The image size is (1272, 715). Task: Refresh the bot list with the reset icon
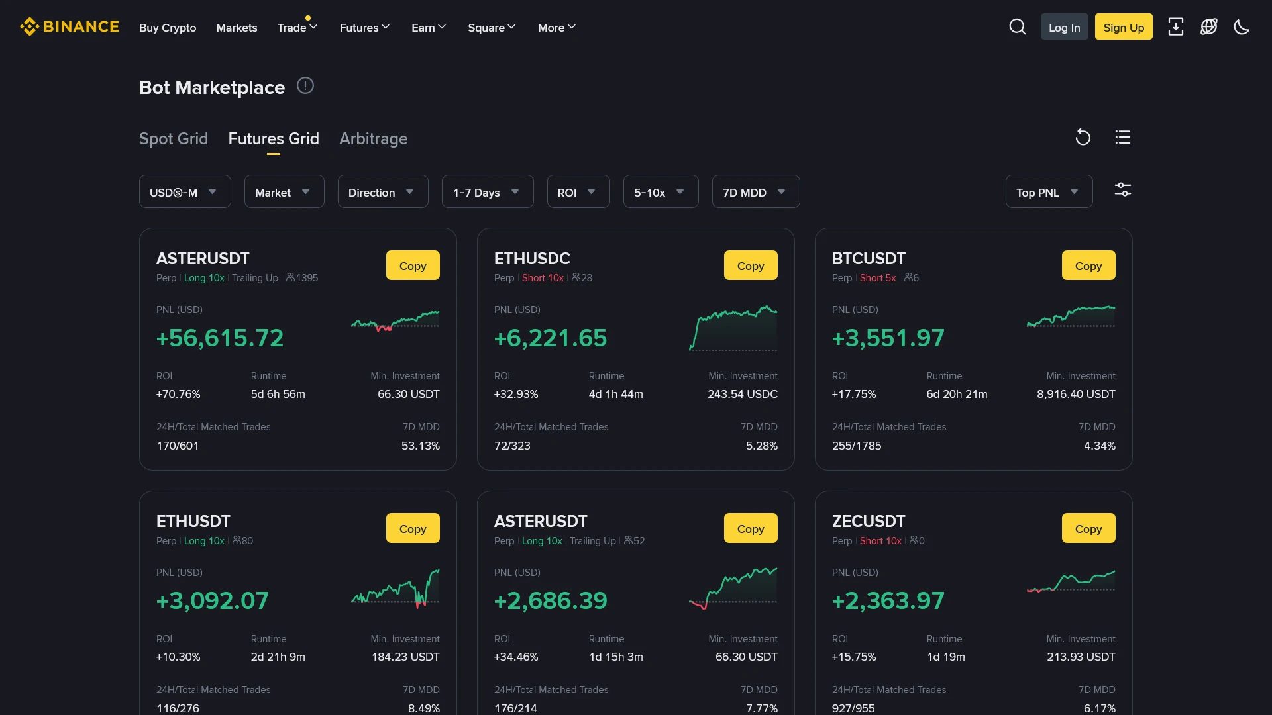[1083, 136]
